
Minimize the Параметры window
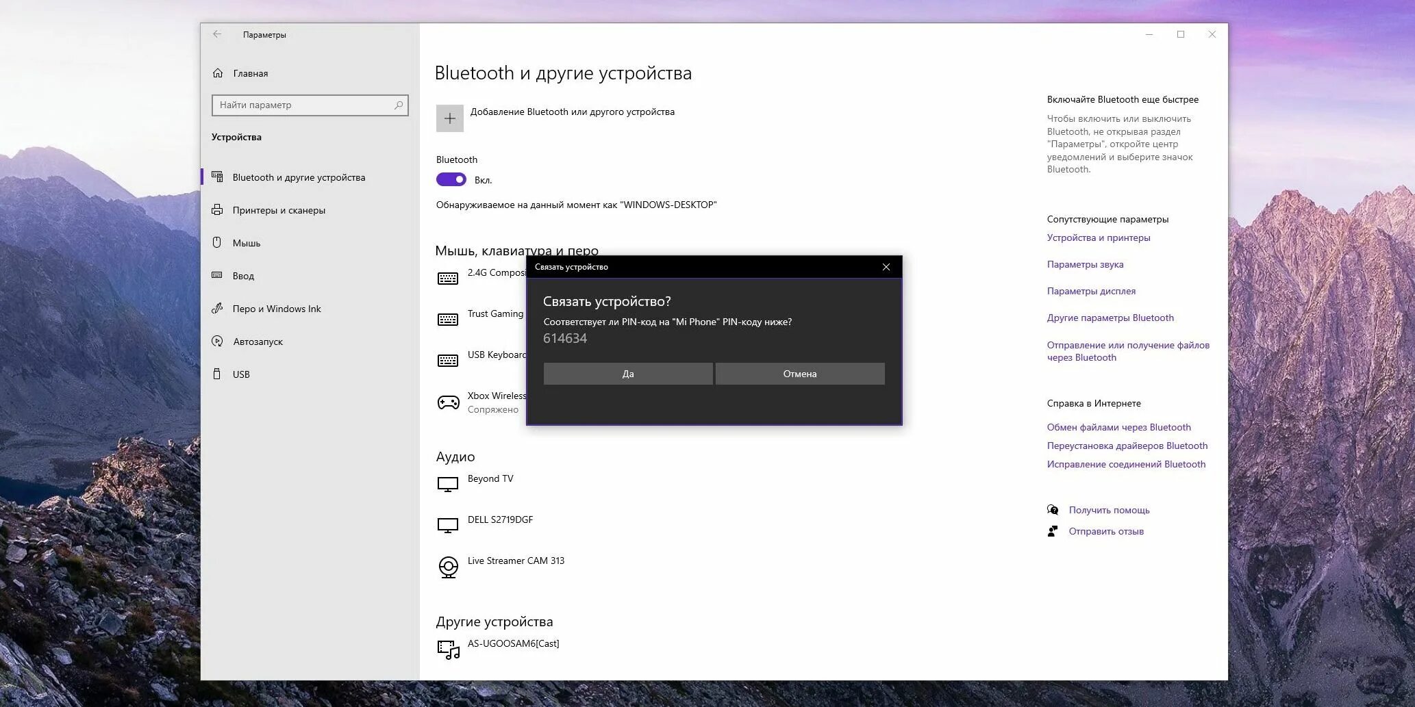(1149, 34)
